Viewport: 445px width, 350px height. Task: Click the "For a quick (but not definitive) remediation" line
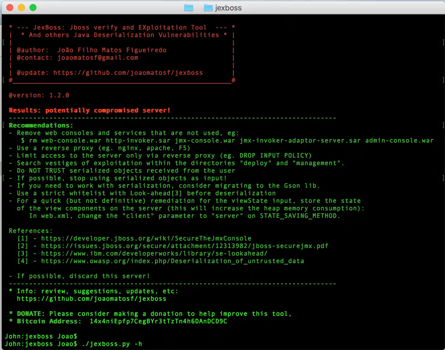click(185, 201)
